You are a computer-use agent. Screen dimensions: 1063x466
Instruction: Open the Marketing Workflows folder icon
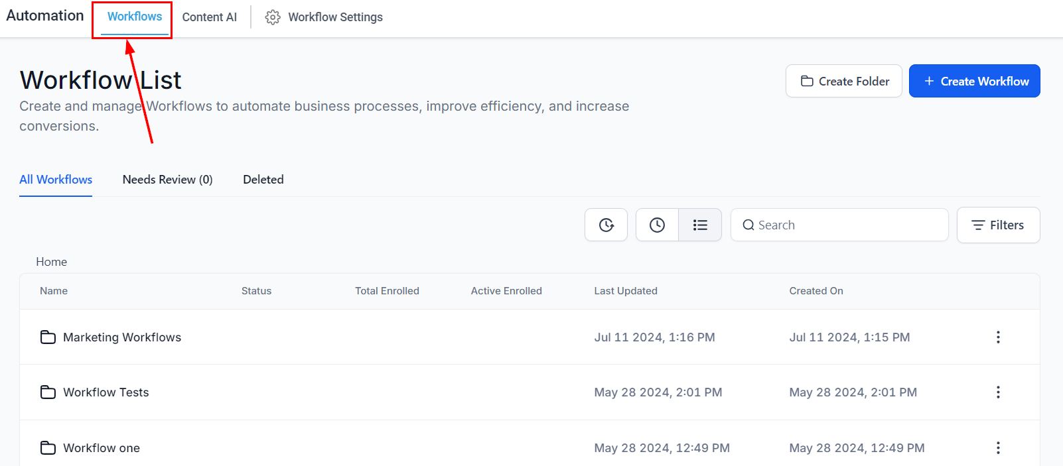point(48,337)
